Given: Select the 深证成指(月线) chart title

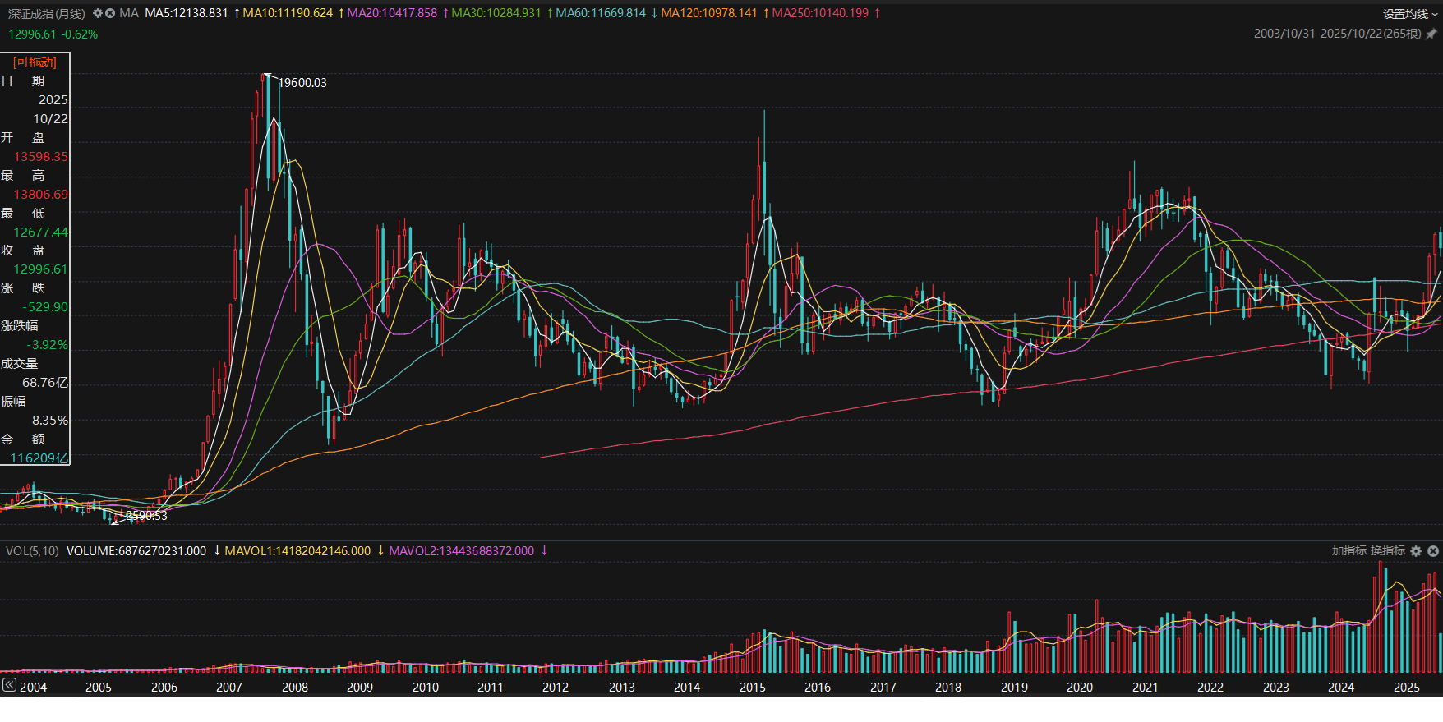Looking at the screenshot, I should [46, 13].
